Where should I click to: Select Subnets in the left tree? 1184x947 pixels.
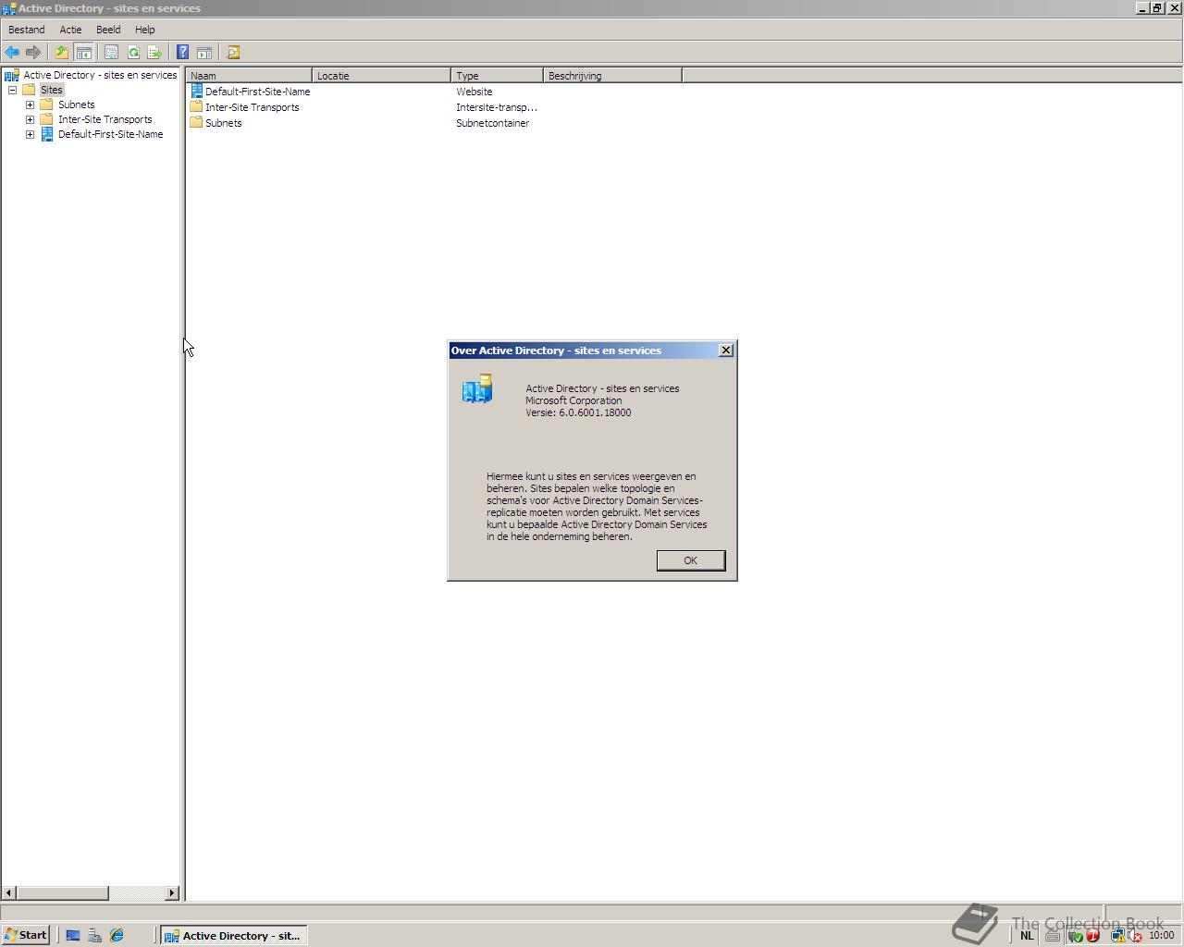click(76, 105)
